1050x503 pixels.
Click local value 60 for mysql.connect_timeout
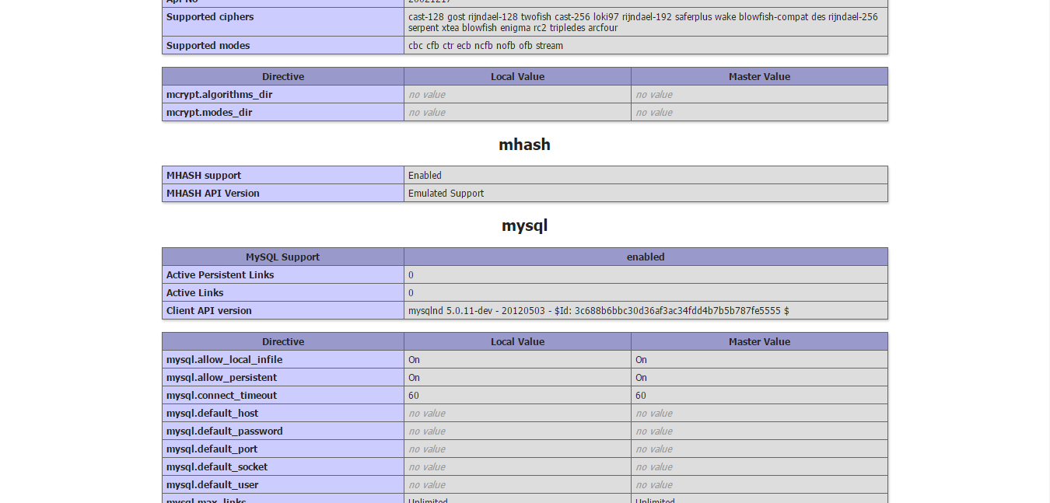coord(414,395)
